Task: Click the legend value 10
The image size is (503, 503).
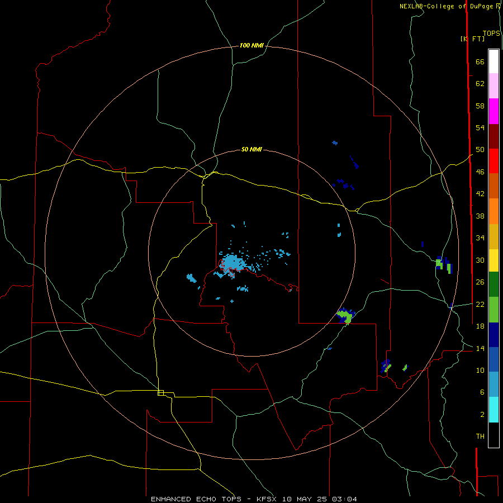Action: pyautogui.click(x=480, y=370)
